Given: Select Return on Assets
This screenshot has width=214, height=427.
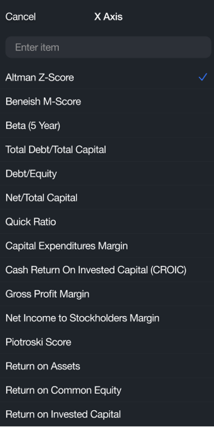Looking at the screenshot, I should click(x=107, y=366).
